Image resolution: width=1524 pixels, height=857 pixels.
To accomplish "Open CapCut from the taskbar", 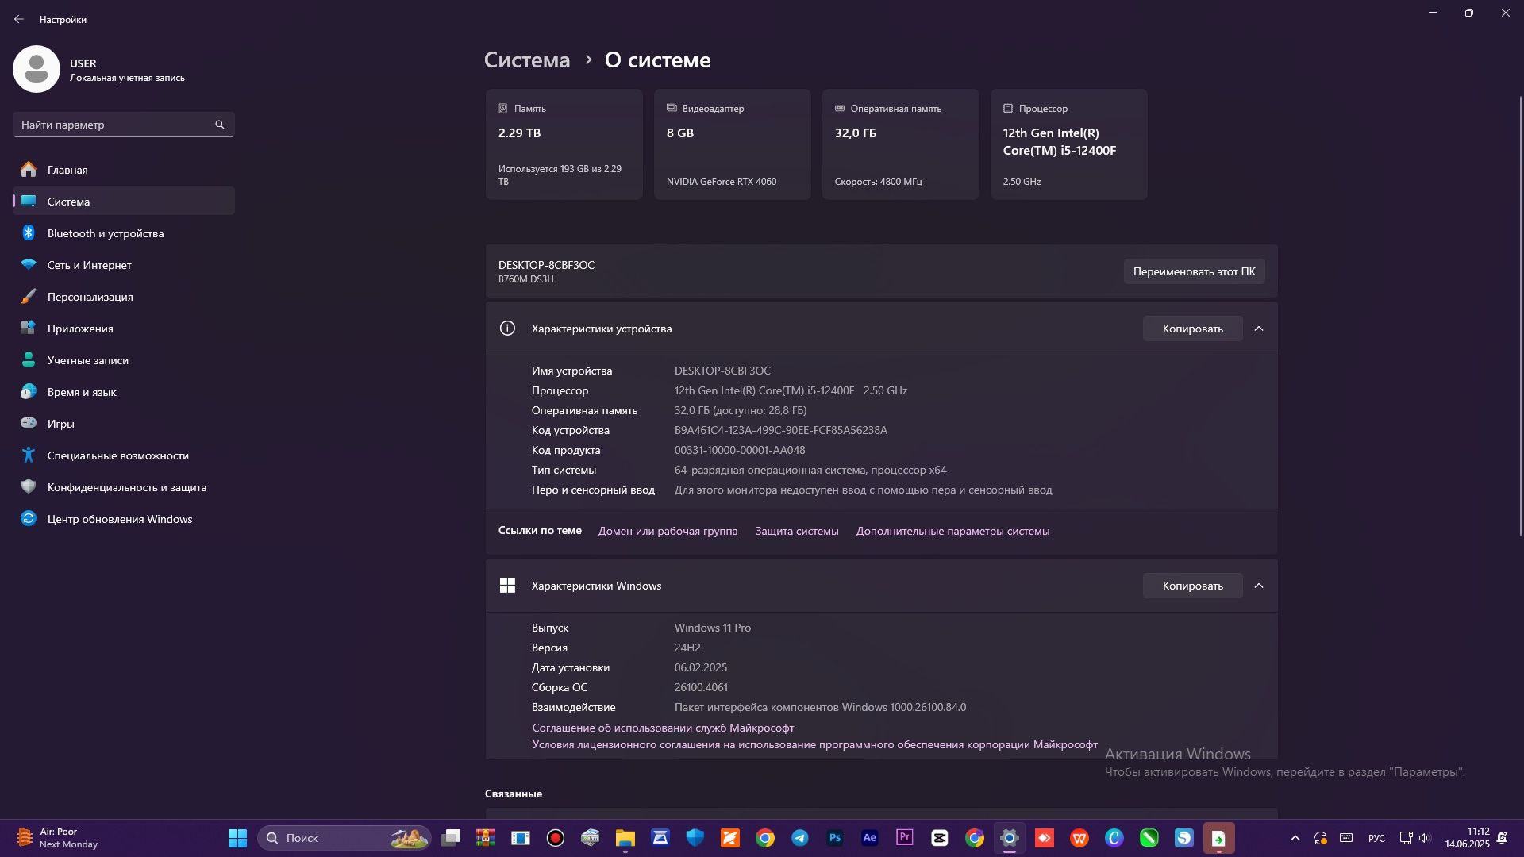I will [x=940, y=838].
